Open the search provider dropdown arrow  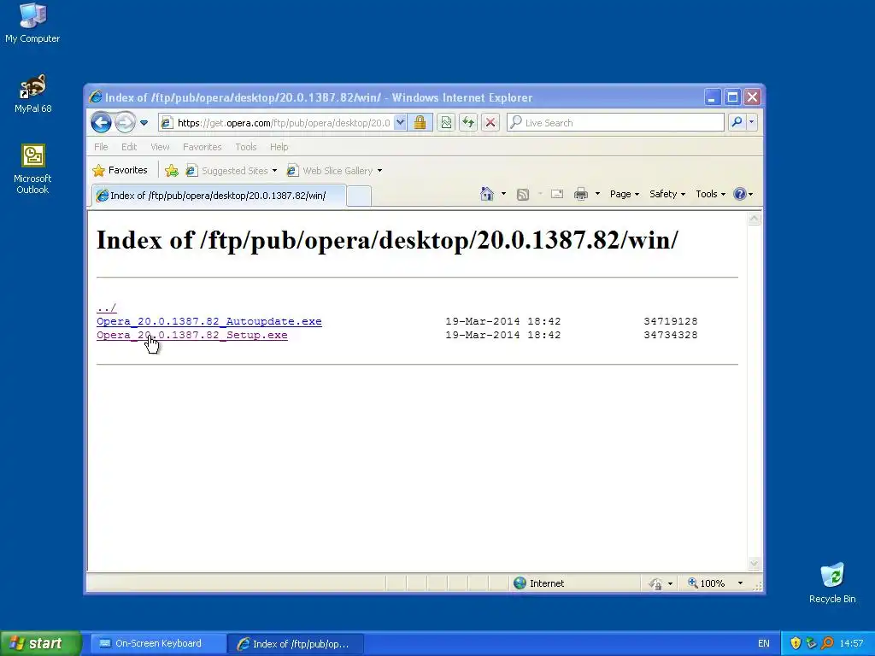point(752,122)
